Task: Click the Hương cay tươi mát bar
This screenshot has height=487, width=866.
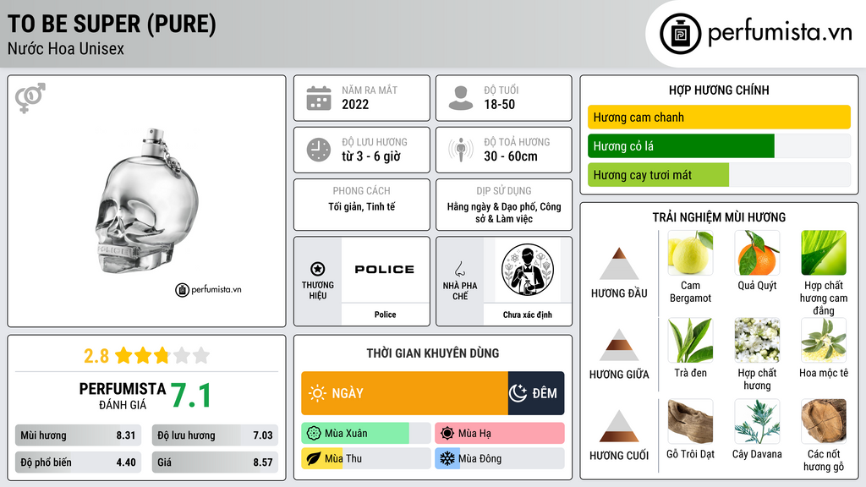Action: (x=658, y=174)
